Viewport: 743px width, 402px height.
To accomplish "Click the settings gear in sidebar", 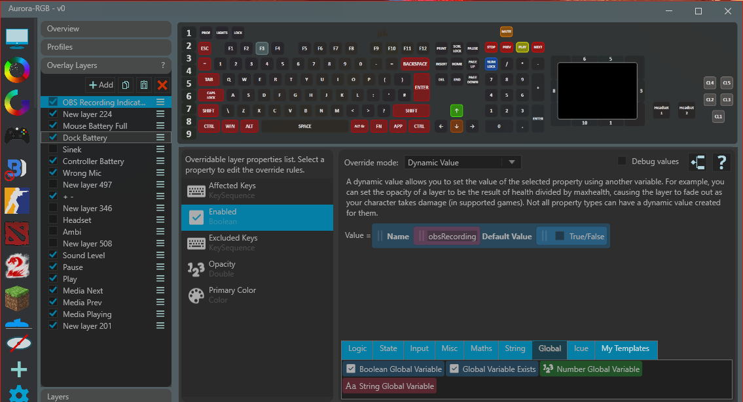I will pyautogui.click(x=18, y=394).
